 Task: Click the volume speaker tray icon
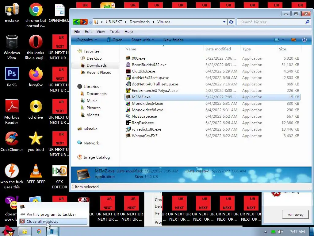pyautogui.click(x=280, y=232)
